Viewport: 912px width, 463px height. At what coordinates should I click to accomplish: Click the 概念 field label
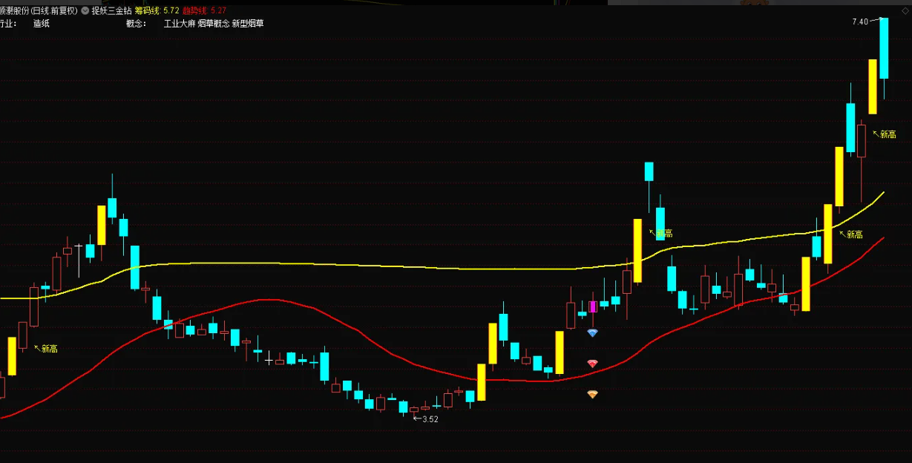[136, 24]
